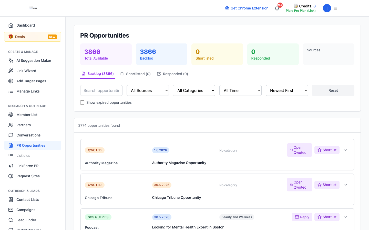The width and height of the screenshot is (369, 230).
Task: Open Qwoted for Authority Magazine
Action: 300,150
